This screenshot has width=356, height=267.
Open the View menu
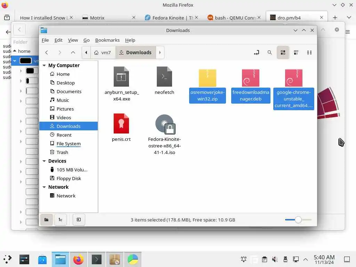73,40
